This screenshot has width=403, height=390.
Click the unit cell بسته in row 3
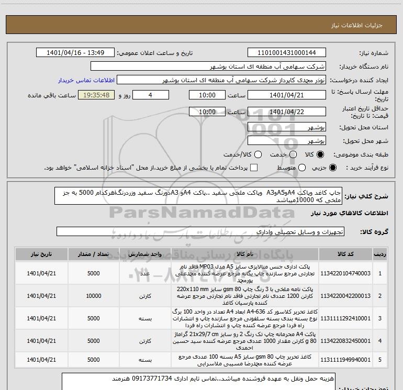point(145,318)
